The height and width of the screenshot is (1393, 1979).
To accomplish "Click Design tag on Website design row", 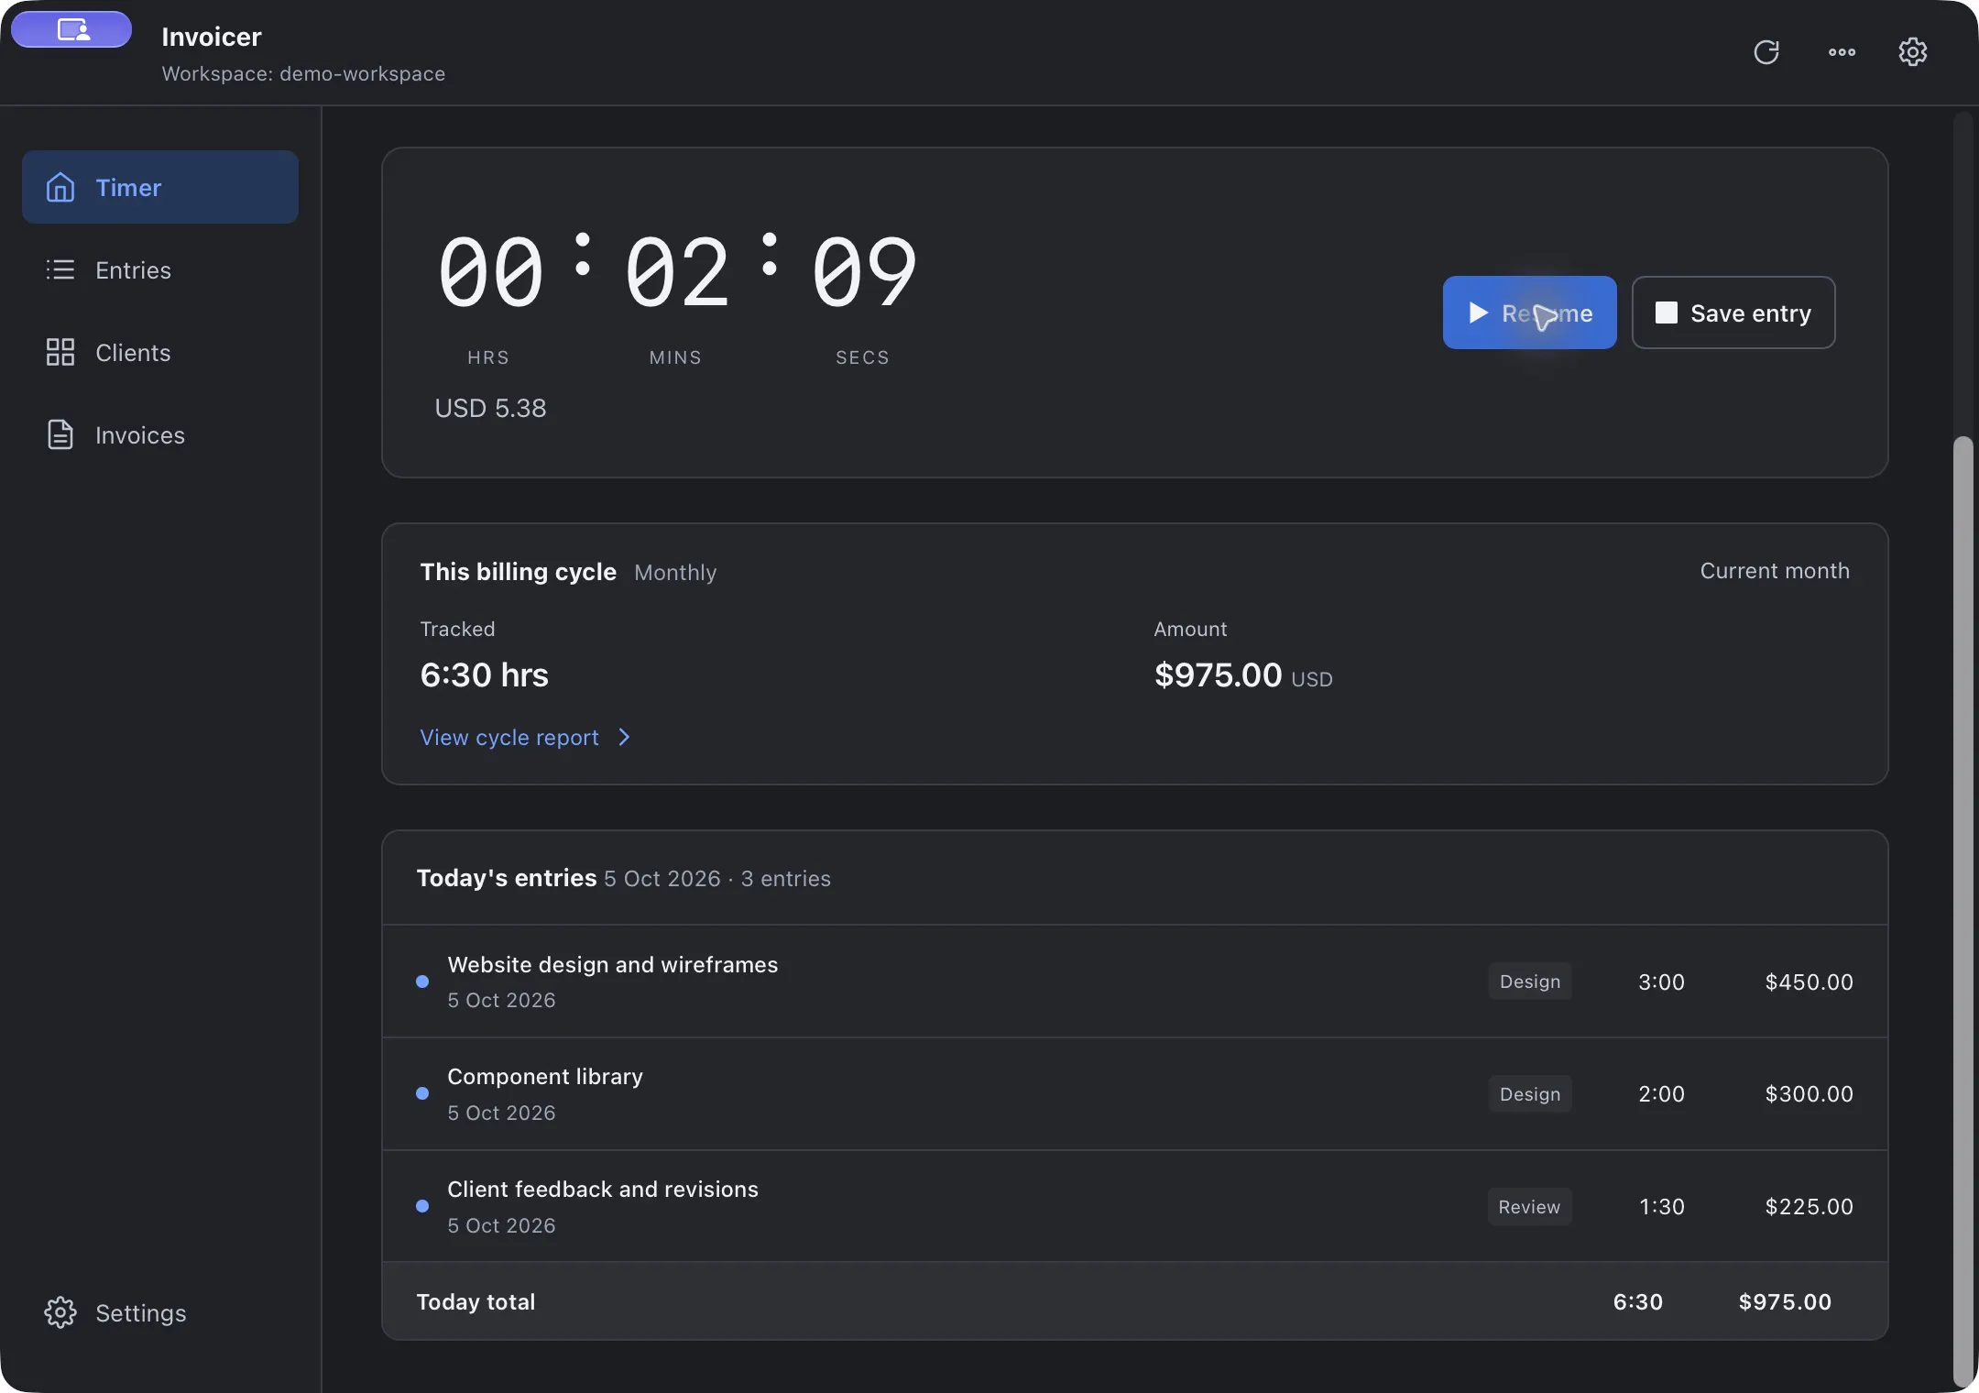I will click(x=1530, y=982).
